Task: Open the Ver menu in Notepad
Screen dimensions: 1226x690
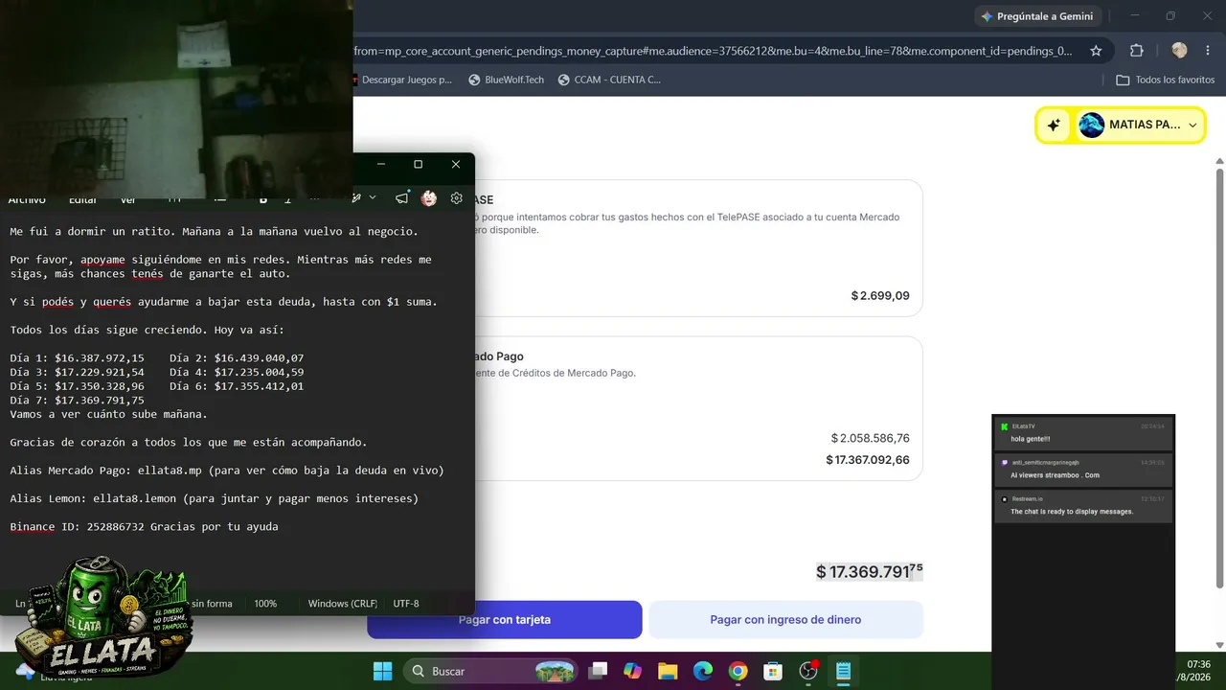Action: tap(128, 199)
